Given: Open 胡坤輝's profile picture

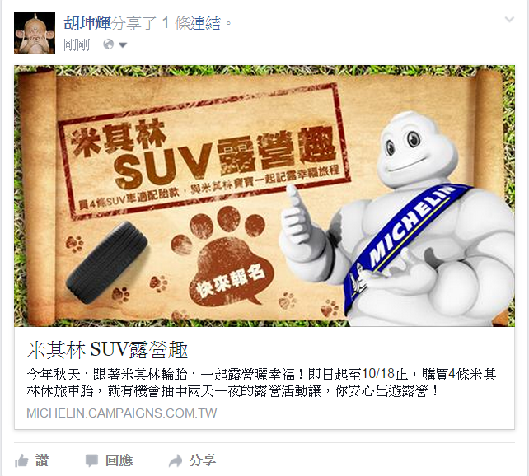Looking at the screenshot, I should 35,33.
